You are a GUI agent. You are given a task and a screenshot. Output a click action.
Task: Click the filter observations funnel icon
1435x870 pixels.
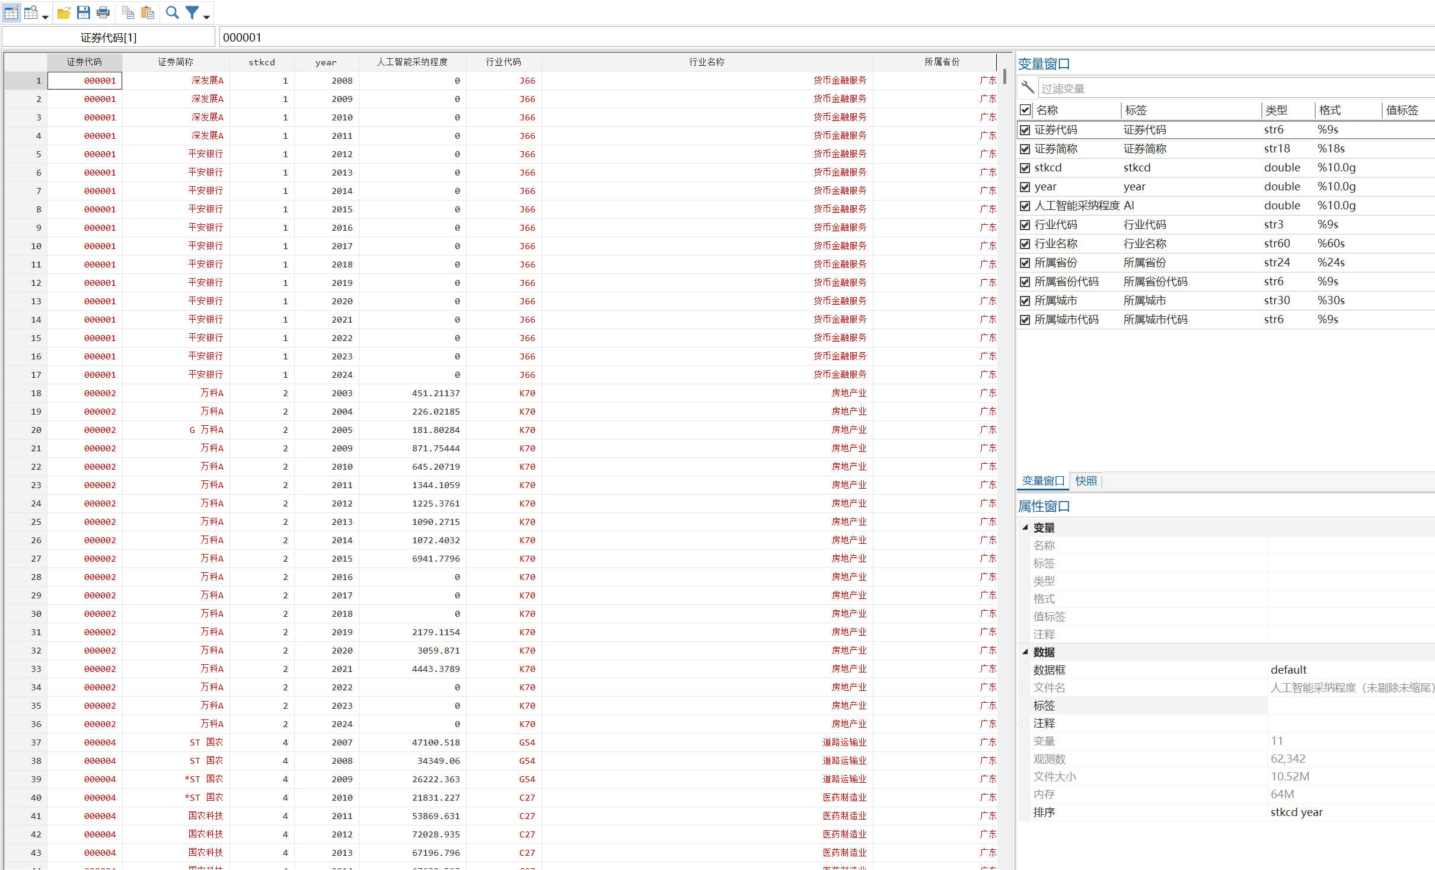tap(192, 12)
